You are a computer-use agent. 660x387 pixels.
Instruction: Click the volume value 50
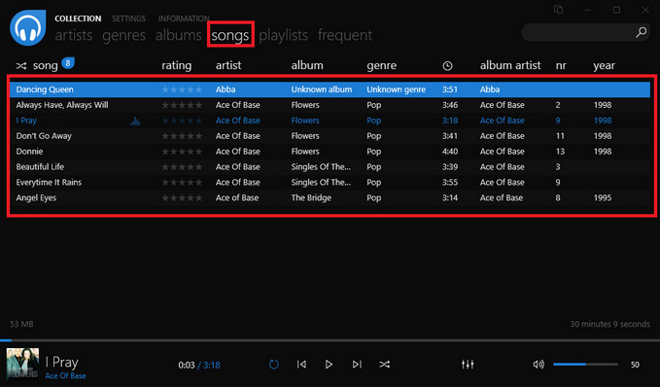coord(635,365)
